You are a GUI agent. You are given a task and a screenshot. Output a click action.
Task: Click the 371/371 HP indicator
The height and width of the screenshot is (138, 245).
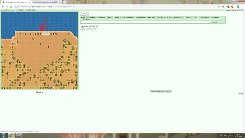(23, 10)
